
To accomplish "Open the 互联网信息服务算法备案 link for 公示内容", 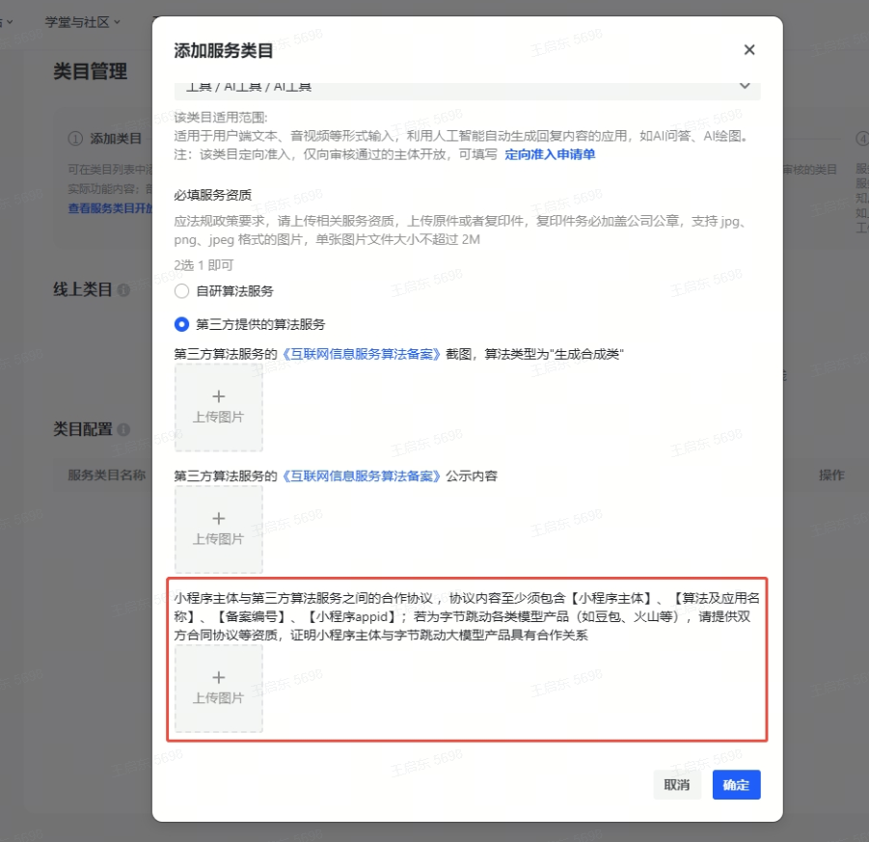I will coord(360,475).
